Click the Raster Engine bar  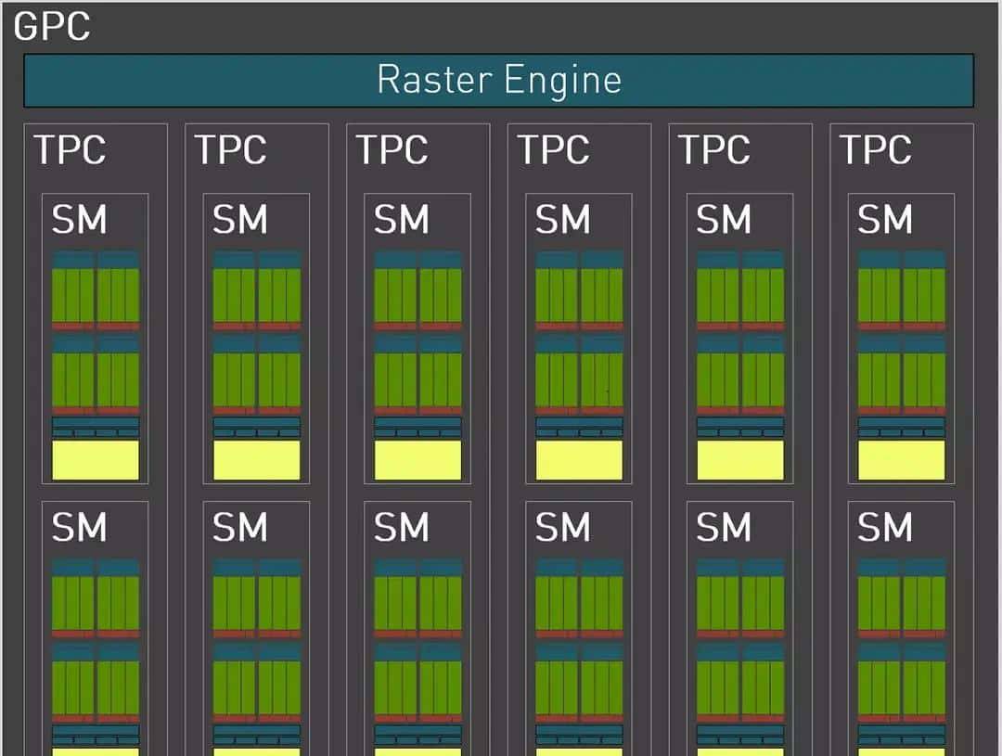click(498, 80)
